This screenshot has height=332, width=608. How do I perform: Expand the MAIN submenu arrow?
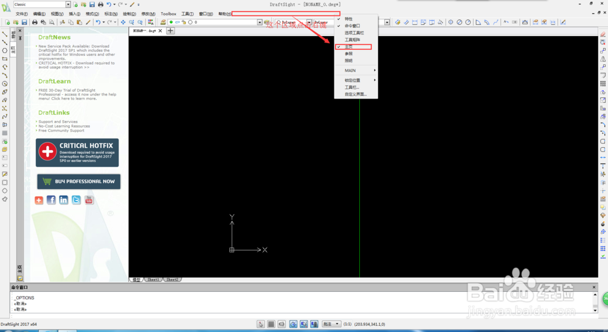pyautogui.click(x=375, y=70)
